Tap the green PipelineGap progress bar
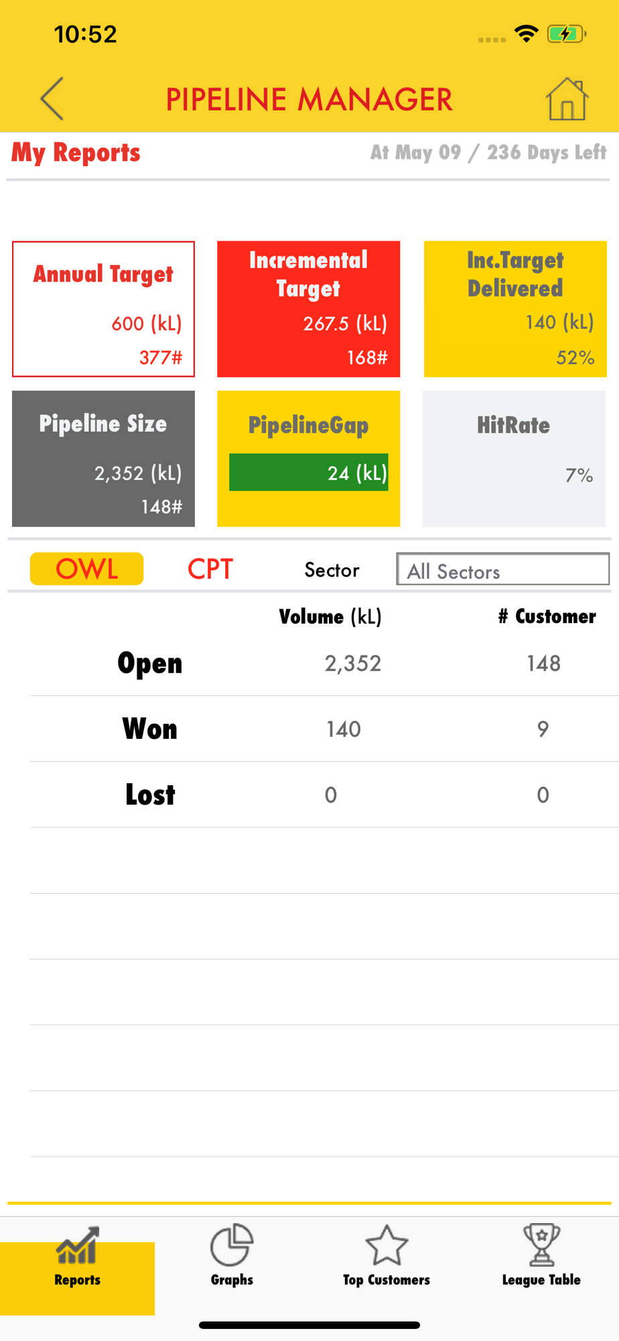The image size is (619, 1341). (308, 473)
